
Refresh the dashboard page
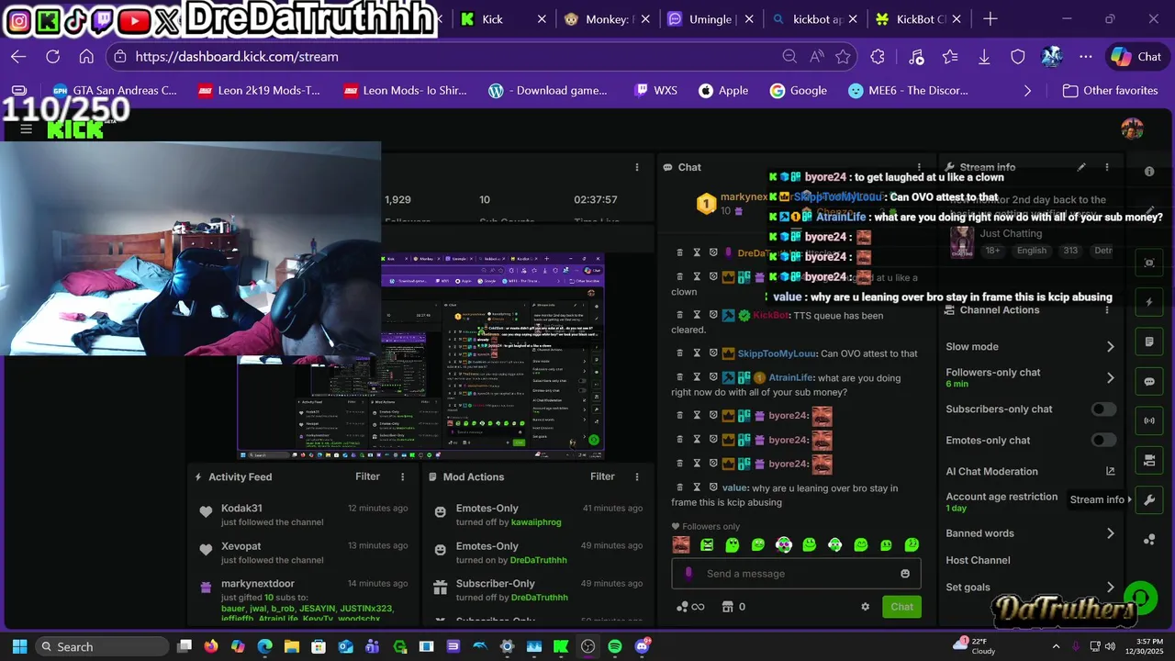click(x=52, y=56)
